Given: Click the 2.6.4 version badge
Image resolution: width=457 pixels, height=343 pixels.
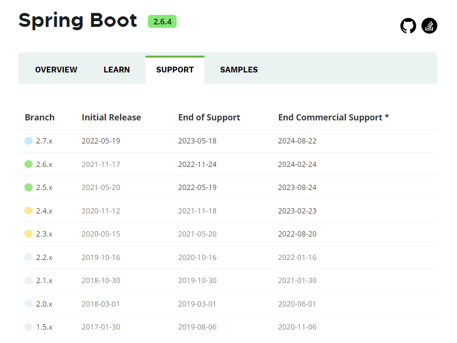Looking at the screenshot, I should [162, 22].
